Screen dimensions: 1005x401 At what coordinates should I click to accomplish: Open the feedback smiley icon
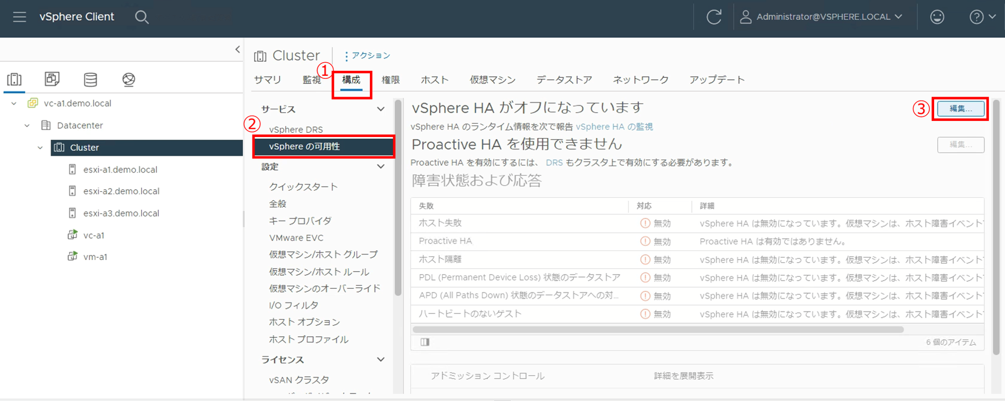coord(937,17)
